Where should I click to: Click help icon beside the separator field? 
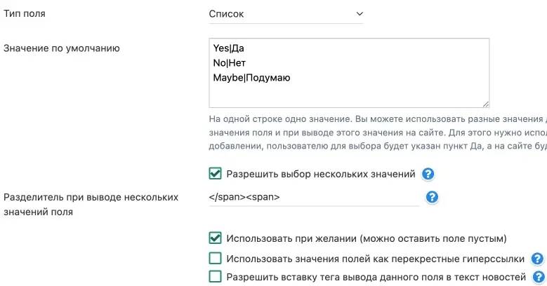[433, 197]
